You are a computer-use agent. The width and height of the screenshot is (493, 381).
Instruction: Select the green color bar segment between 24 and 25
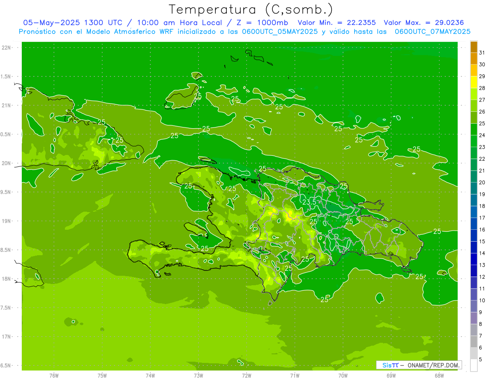[474, 129]
